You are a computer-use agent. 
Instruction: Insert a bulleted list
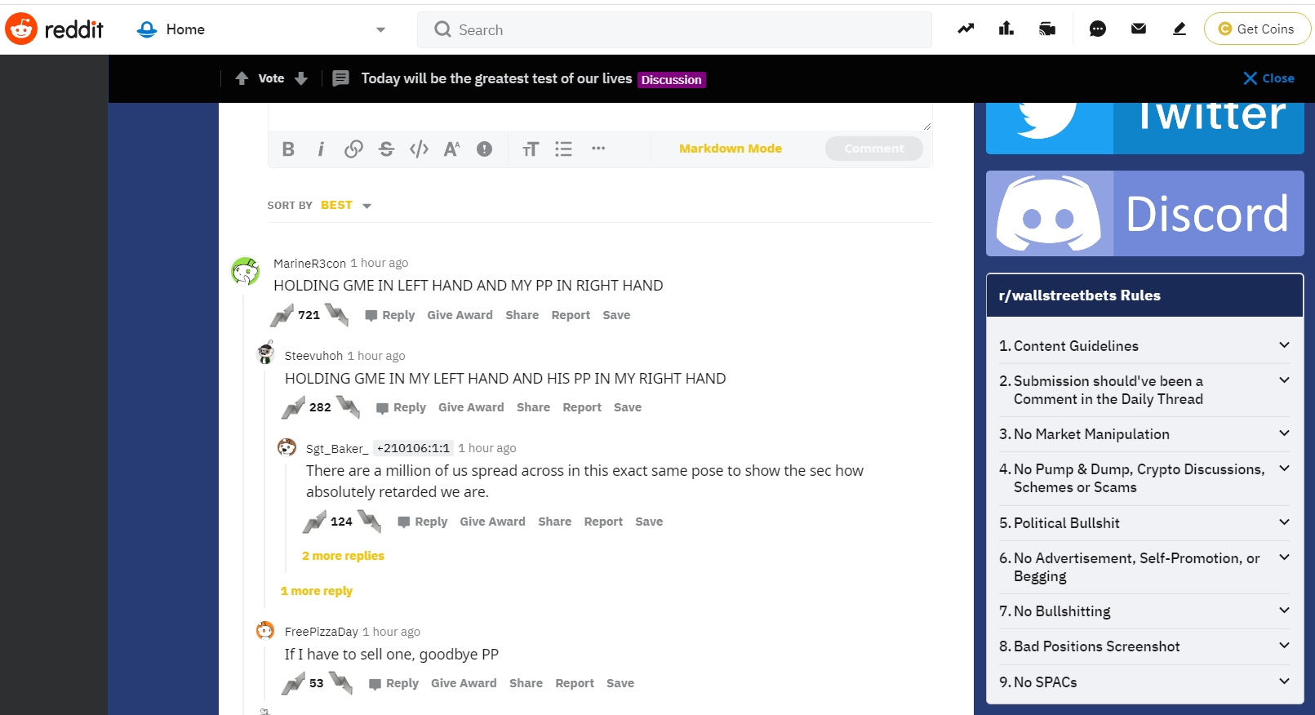563,149
